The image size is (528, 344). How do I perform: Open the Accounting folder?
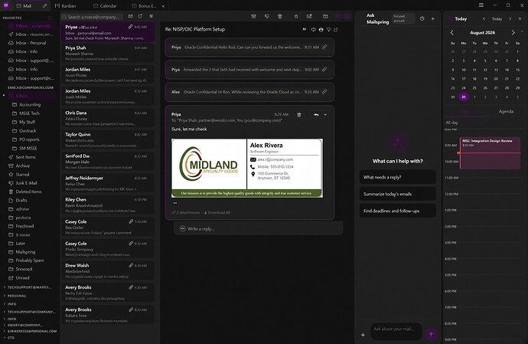[30, 104]
